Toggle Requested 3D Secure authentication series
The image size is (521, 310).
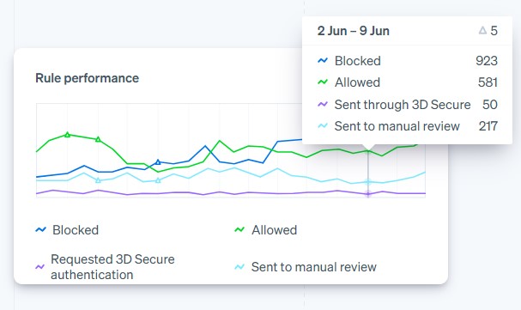pos(112,267)
